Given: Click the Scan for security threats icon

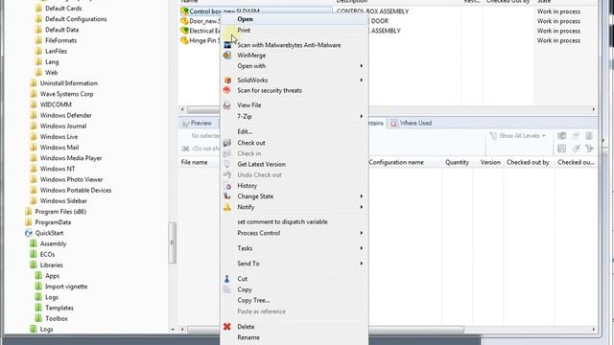Looking at the screenshot, I should click(227, 90).
